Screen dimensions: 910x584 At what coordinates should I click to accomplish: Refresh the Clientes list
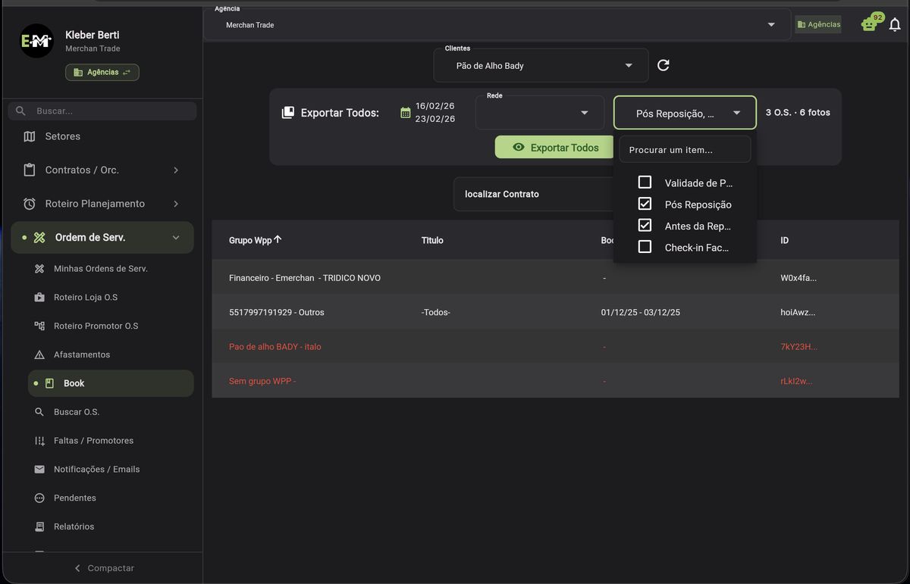click(x=663, y=65)
